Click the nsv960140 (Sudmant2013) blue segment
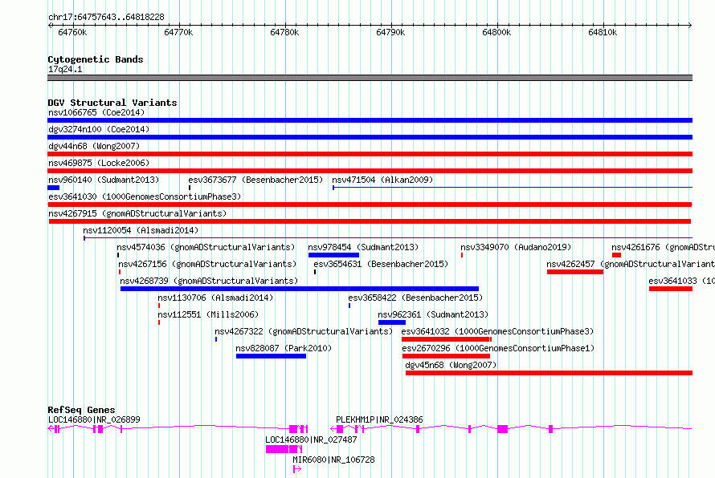This screenshot has width=715, height=478. click(53, 188)
